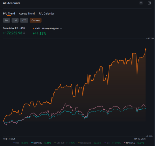Screen dimensions: 155x146
Task: Toggle the NASDAQ benchmark in legend
Action: pos(134,143)
